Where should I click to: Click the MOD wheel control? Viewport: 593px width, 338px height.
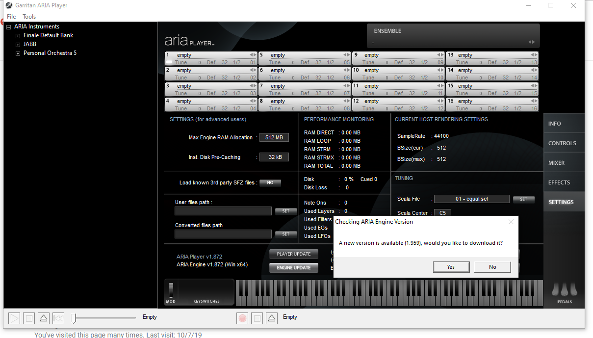pyautogui.click(x=171, y=290)
